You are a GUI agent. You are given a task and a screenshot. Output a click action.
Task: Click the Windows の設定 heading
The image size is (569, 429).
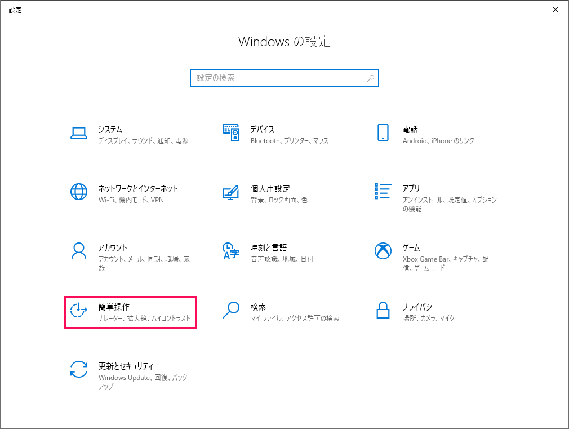[x=284, y=42]
